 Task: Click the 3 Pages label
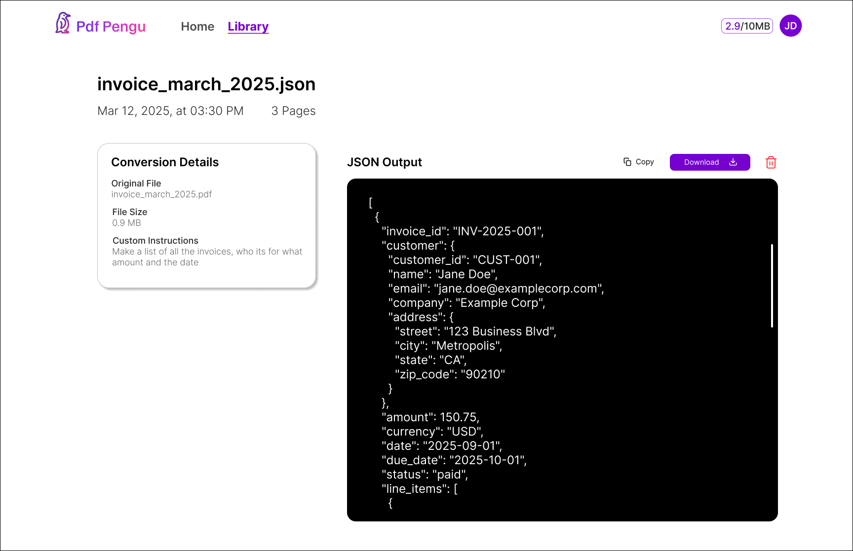(293, 111)
